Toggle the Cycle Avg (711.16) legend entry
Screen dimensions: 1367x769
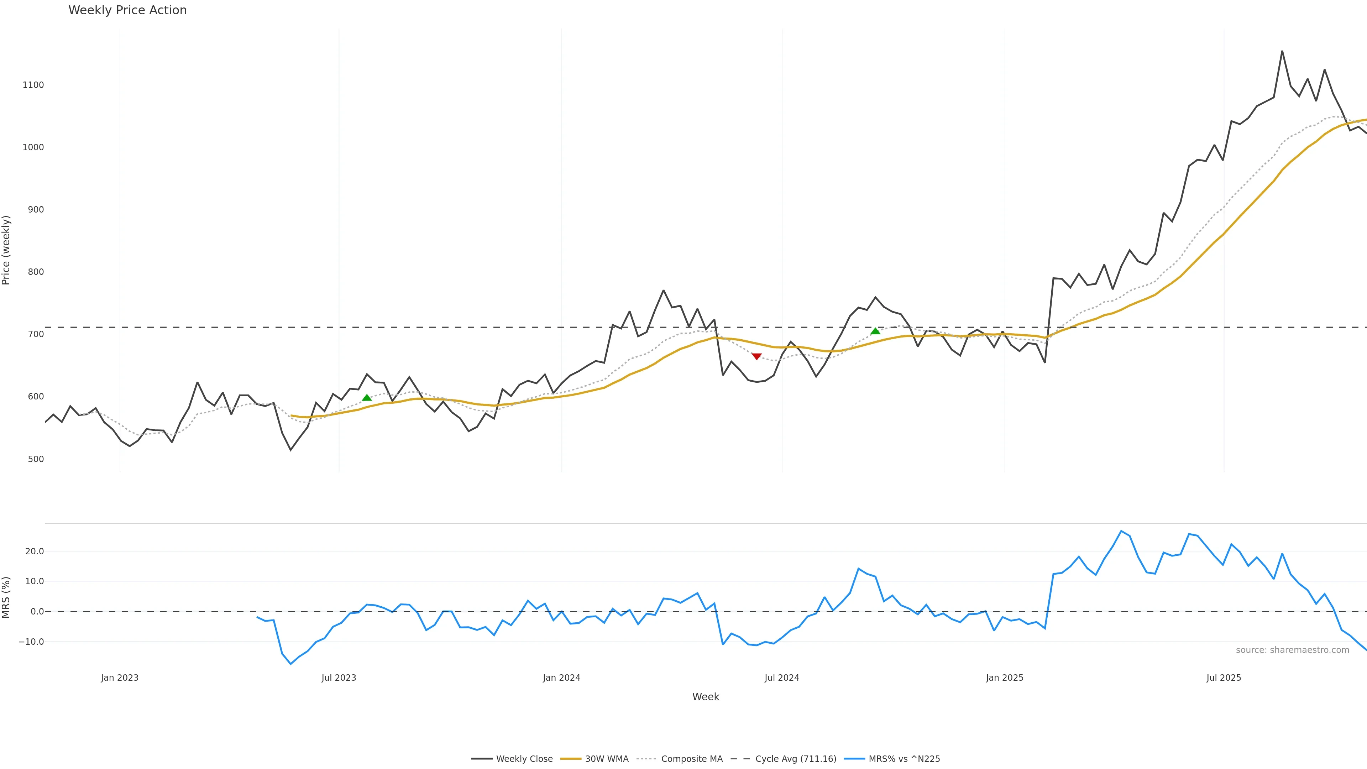(796, 759)
